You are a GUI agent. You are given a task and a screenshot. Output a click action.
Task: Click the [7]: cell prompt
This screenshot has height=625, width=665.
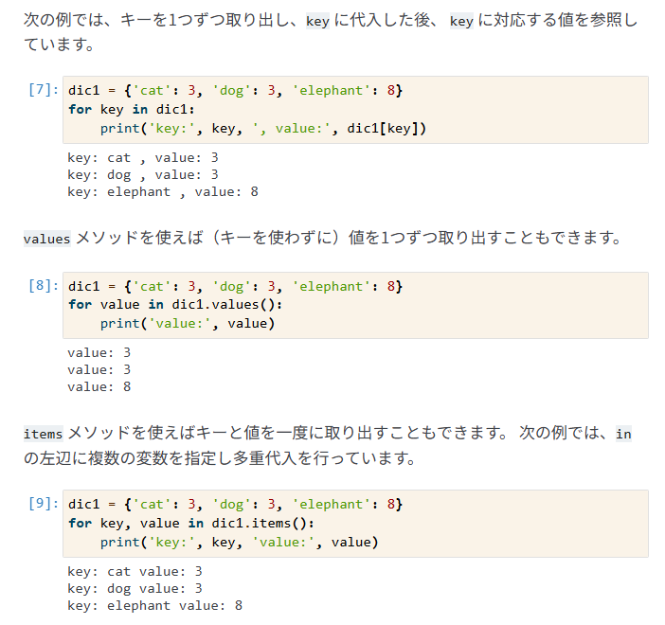point(44,91)
